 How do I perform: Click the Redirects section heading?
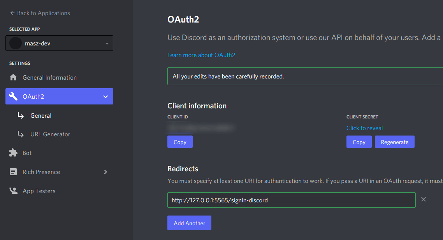[x=183, y=169]
